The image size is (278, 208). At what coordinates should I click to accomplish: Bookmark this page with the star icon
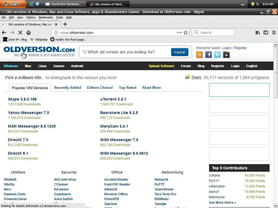(186, 32)
